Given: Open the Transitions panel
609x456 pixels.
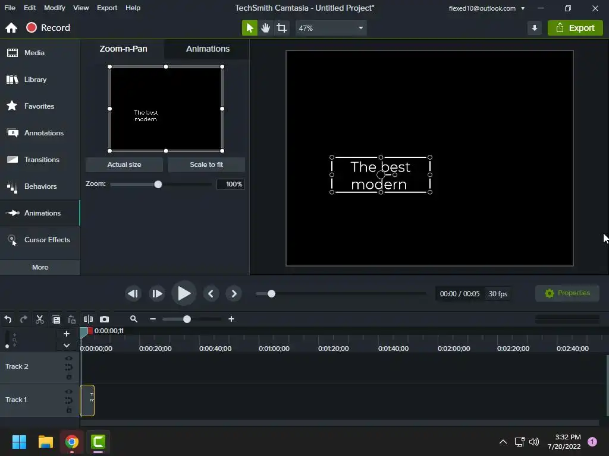Looking at the screenshot, I should coord(40,160).
